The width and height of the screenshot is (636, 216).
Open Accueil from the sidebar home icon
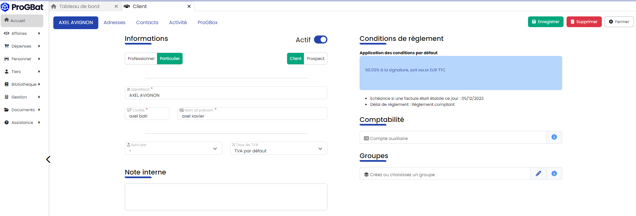click(7, 20)
